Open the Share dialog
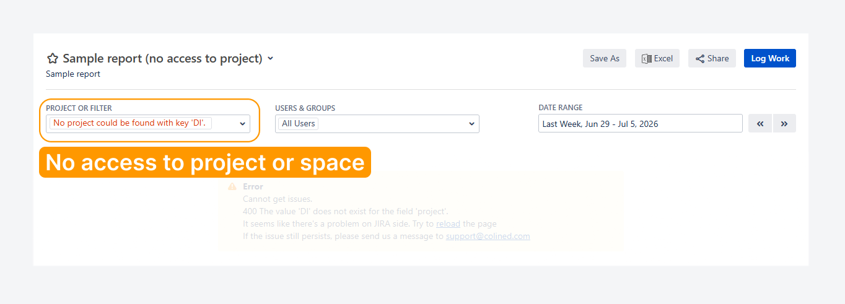This screenshot has width=845, height=304. tap(712, 58)
